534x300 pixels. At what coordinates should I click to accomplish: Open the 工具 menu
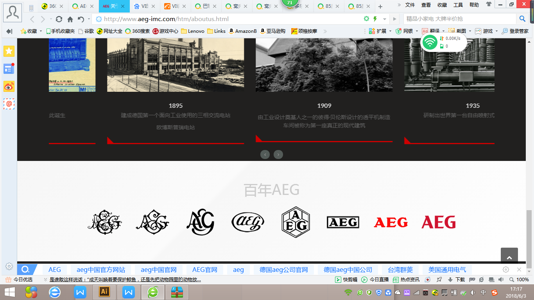[458, 5]
